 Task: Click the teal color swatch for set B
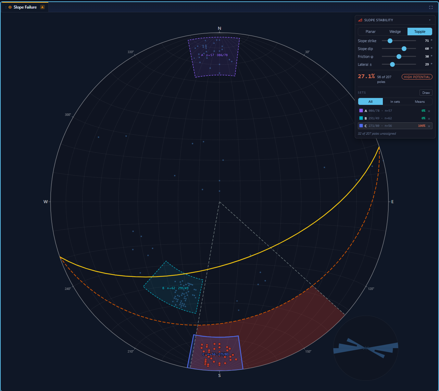tap(361, 118)
